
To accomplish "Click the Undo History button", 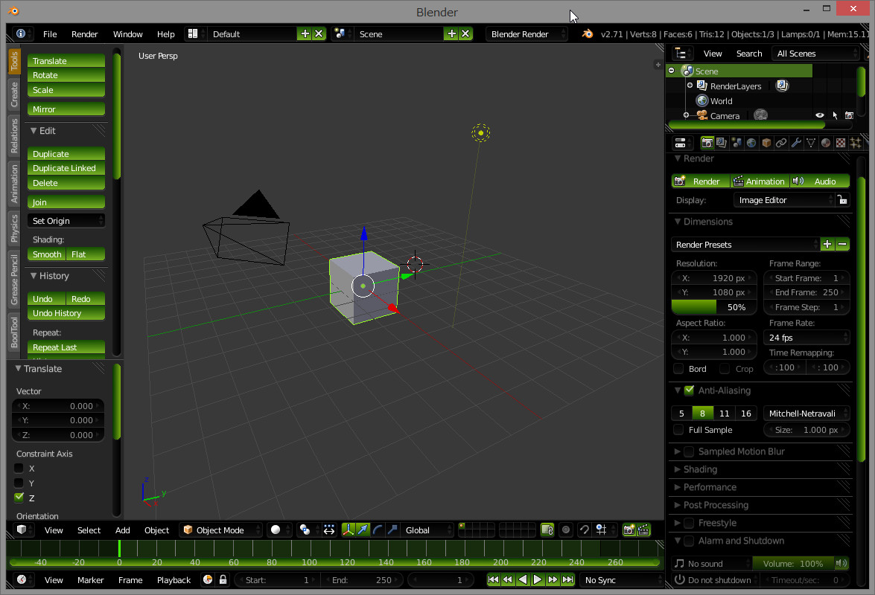I will click(x=66, y=313).
